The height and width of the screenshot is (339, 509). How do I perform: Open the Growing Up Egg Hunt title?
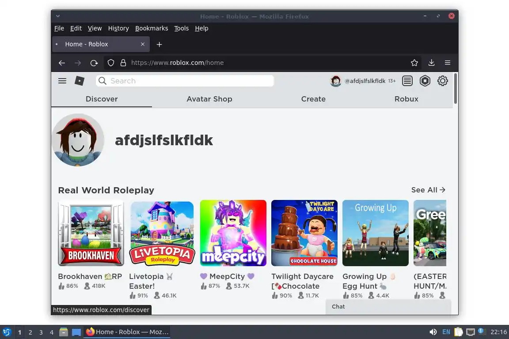pos(369,281)
